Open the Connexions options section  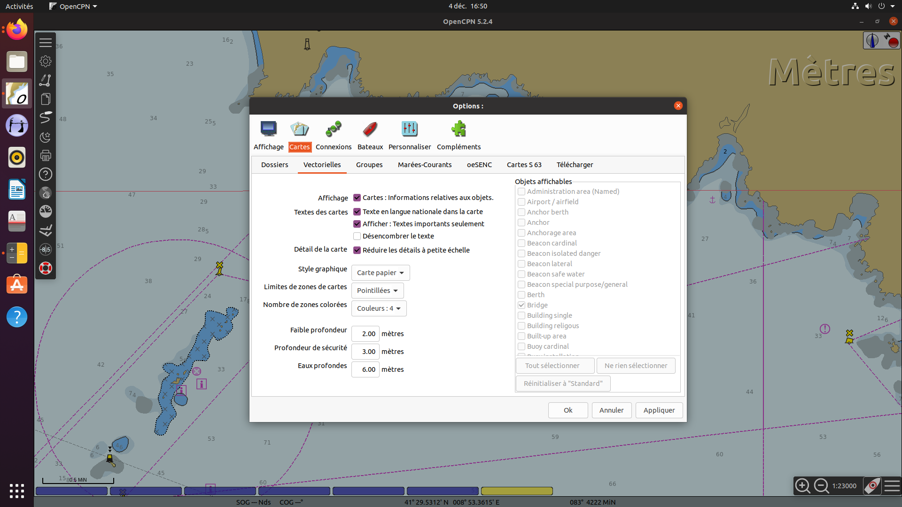tap(334, 135)
